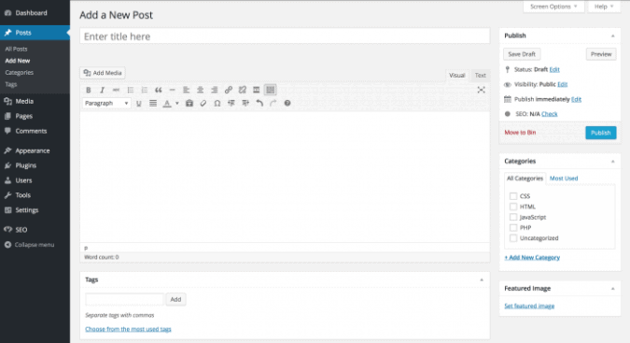Screen dimensions: 630x343
Task: Click the Save Draft button
Action: pyautogui.click(x=522, y=54)
